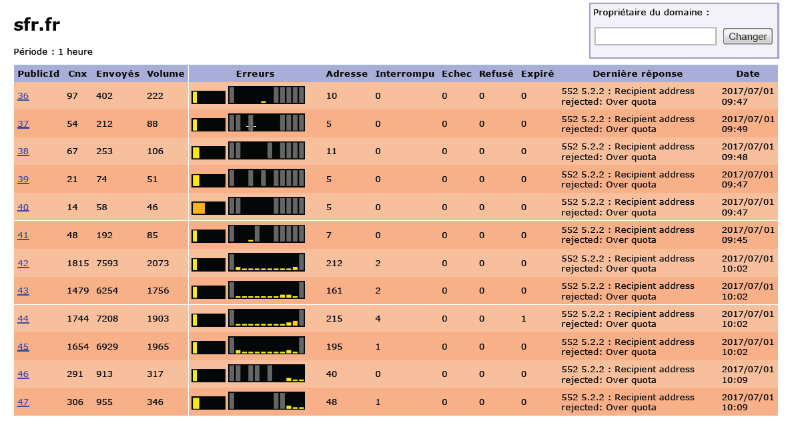Click Cnx value 306
Image resolution: width=792 pixels, height=427 pixels.
click(75, 402)
